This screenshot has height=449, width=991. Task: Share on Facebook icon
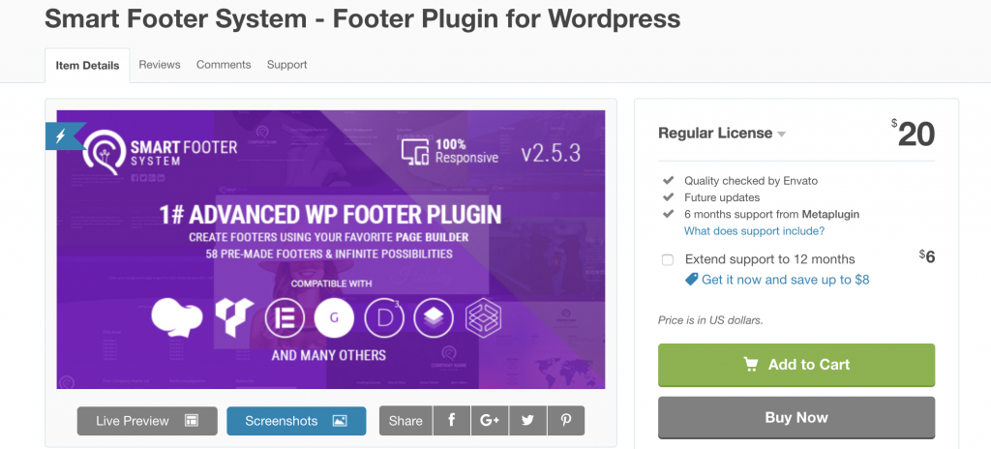[x=451, y=421]
